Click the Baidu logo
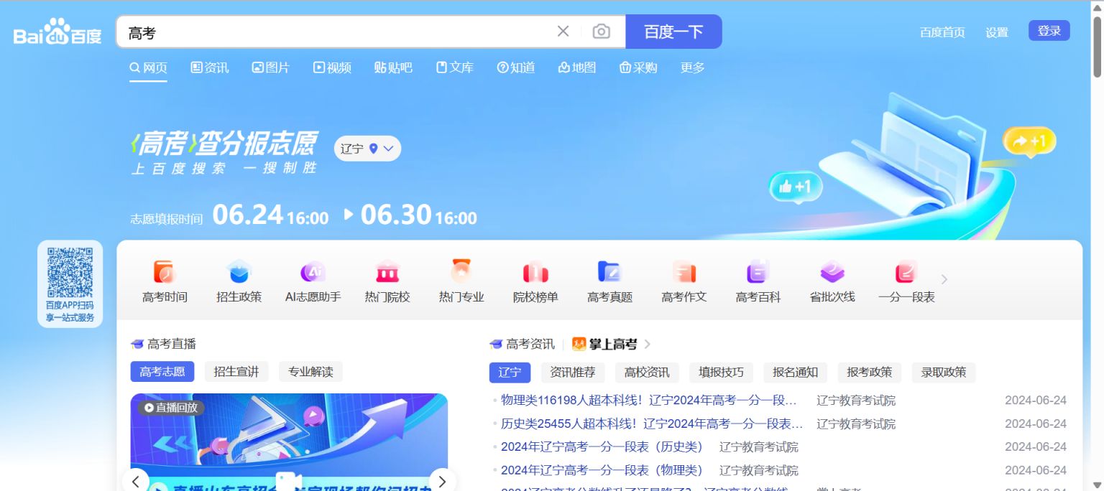1104x491 pixels. (57, 32)
